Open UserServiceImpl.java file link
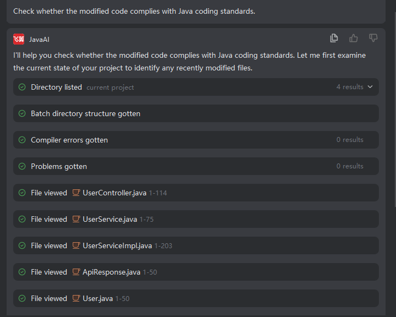 point(117,245)
